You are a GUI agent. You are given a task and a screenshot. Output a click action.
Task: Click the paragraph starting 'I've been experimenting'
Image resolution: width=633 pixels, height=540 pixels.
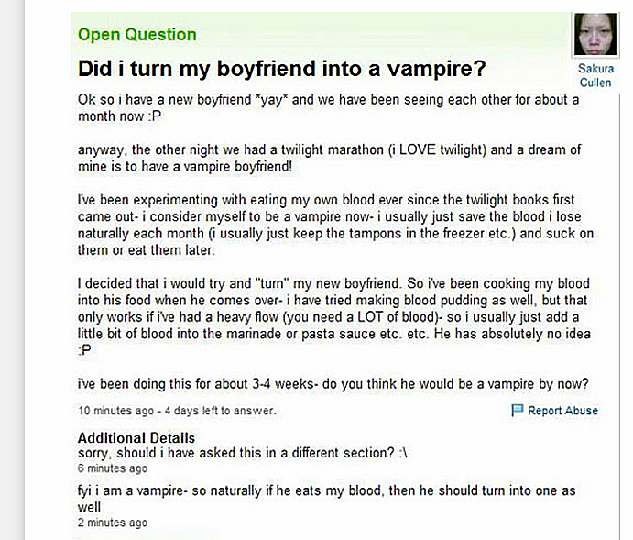[335, 225]
